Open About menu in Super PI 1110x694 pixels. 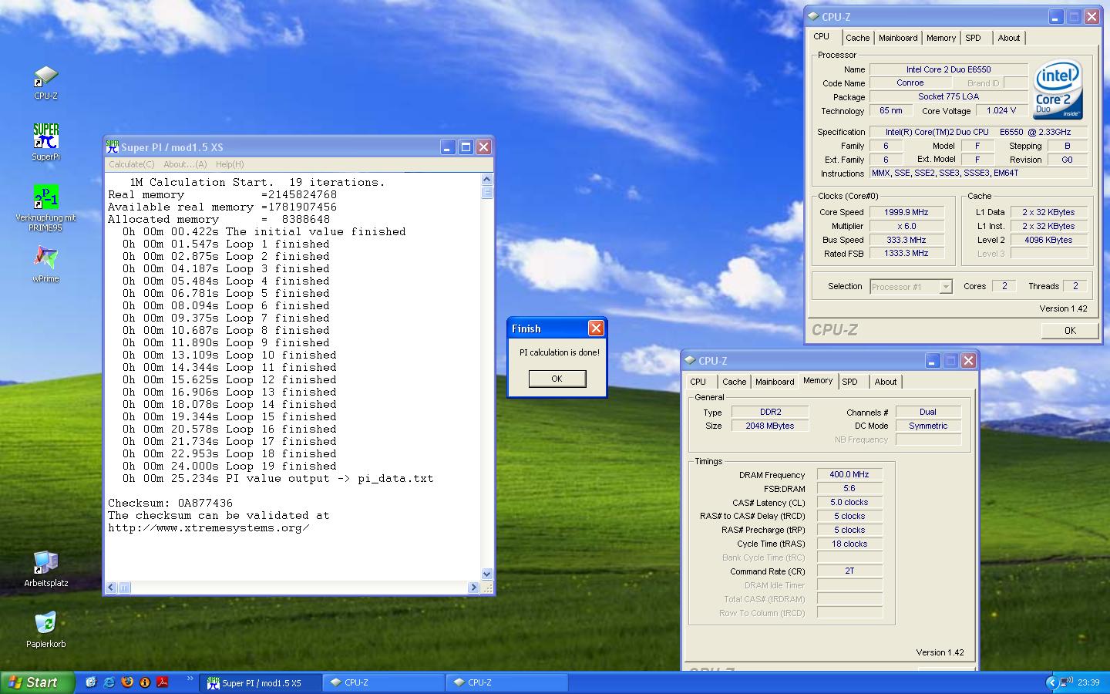[x=185, y=164]
